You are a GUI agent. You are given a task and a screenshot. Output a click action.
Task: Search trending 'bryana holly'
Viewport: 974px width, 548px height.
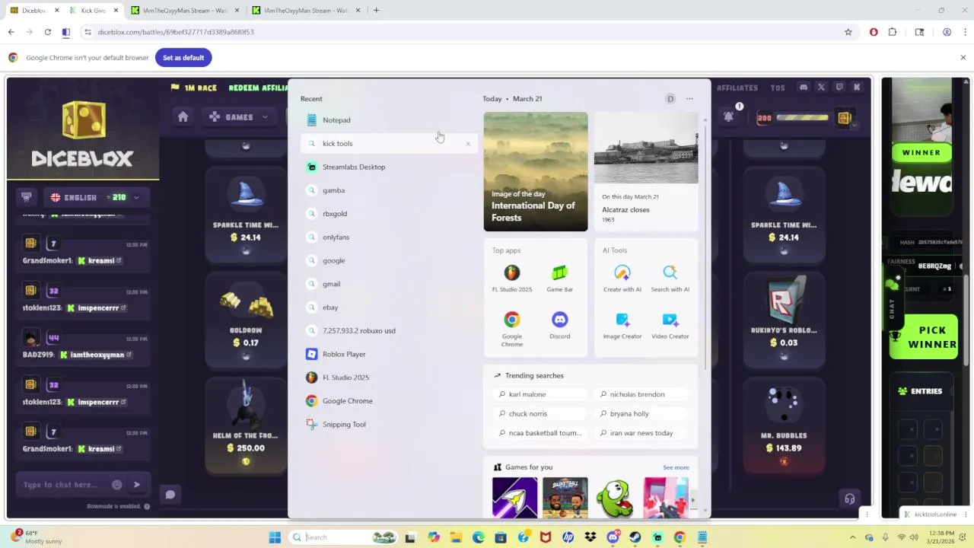[641, 413]
